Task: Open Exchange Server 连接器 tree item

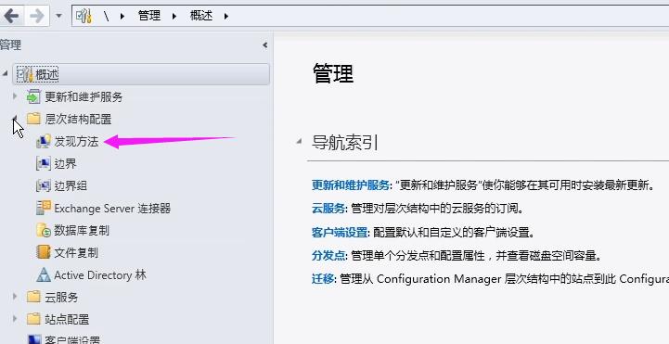Action: [112, 209]
